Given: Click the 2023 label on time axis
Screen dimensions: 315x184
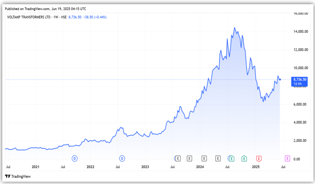Looking at the screenshot, I should pyautogui.click(x=145, y=167).
